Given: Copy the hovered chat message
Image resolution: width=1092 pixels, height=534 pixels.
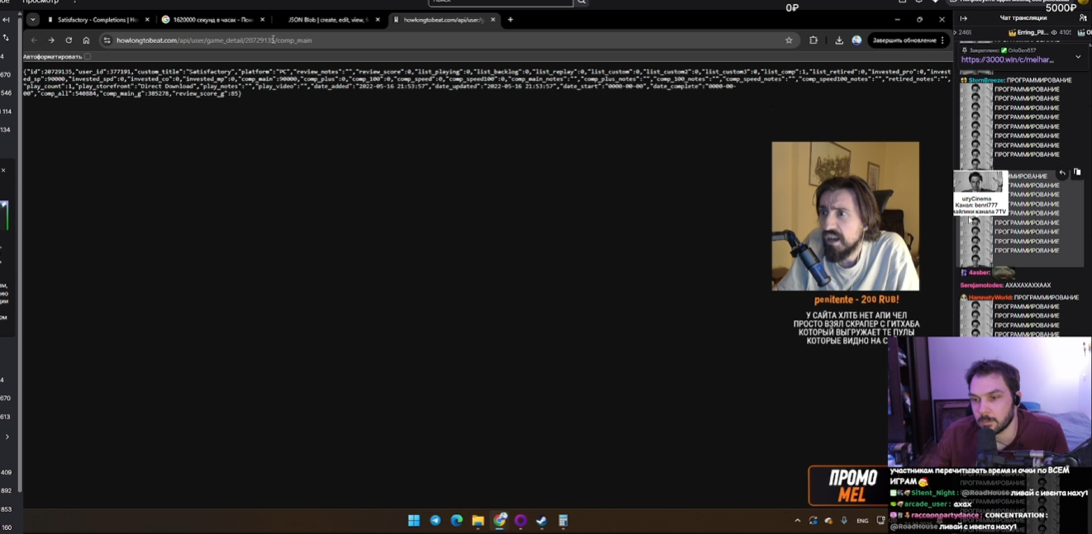Looking at the screenshot, I should [1077, 172].
